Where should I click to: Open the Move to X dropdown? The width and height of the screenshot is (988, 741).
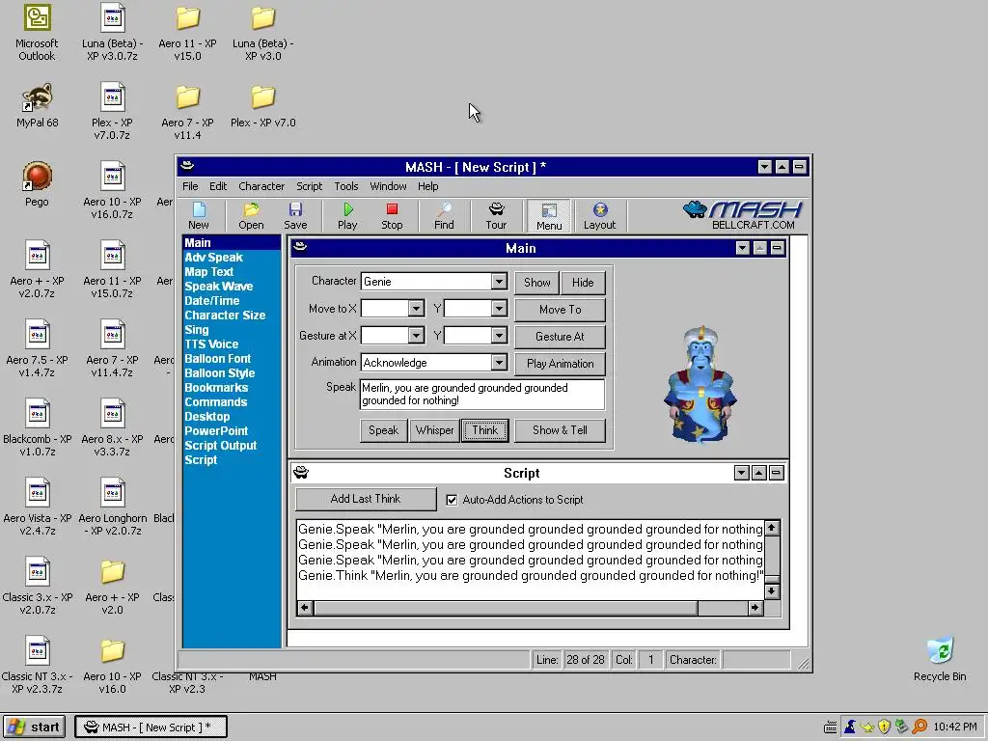click(x=415, y=308)
